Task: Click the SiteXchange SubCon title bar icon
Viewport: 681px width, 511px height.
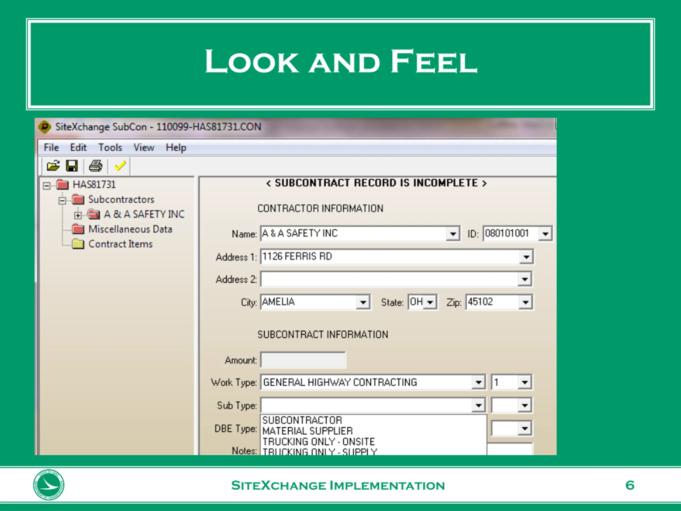Action: click(x=45, y=127)
